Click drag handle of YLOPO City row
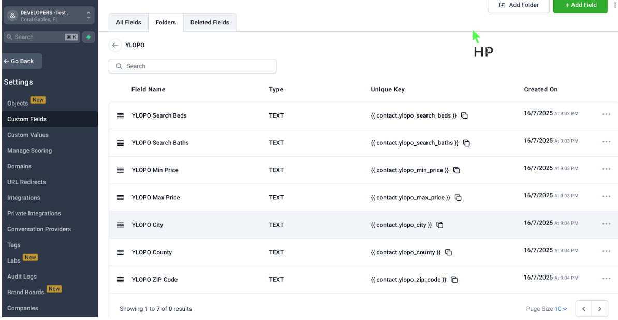Viewport: 618px width, 320px height. pyautogui.click(x=121, y=225)
